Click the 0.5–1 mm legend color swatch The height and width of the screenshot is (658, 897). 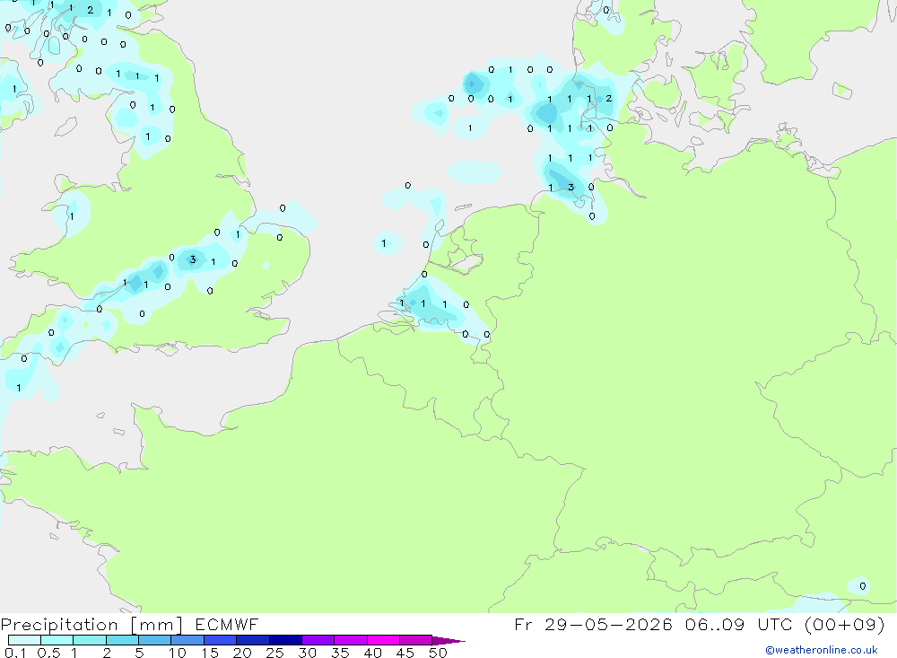[x=57, y=640]
